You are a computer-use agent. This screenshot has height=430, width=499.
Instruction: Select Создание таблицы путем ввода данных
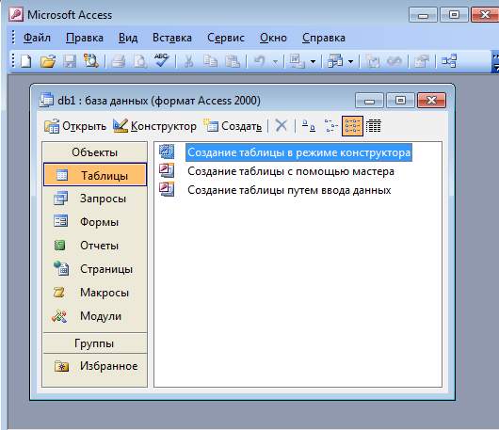[x=289, y=190]
